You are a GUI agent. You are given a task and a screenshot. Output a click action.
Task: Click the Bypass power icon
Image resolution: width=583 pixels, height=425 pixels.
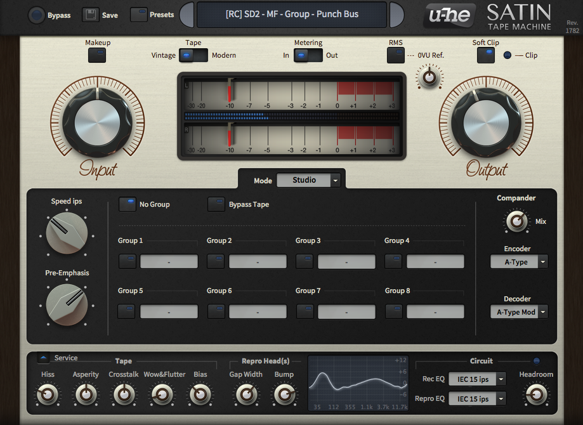point(37,15)
